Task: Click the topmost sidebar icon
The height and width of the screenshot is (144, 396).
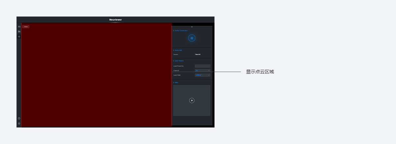Action: [19, 26]
